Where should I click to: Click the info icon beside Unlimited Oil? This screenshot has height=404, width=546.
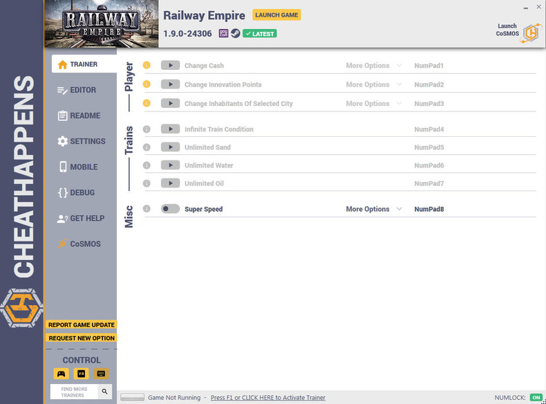point(147,183)
